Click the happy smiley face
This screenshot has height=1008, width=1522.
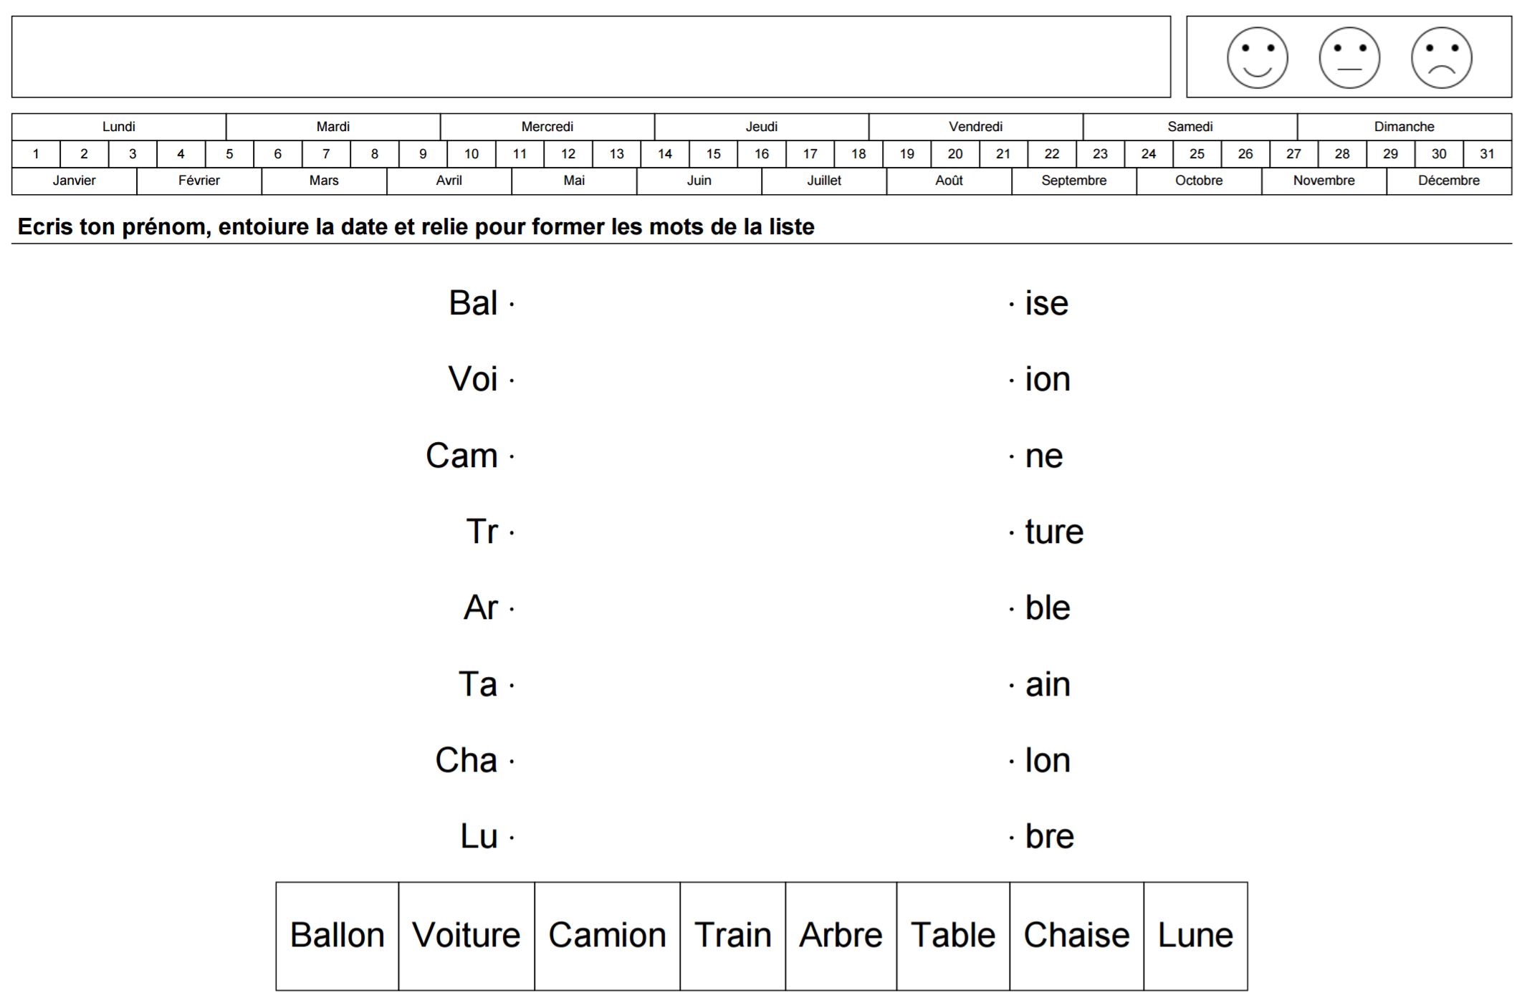point(1257,58)
